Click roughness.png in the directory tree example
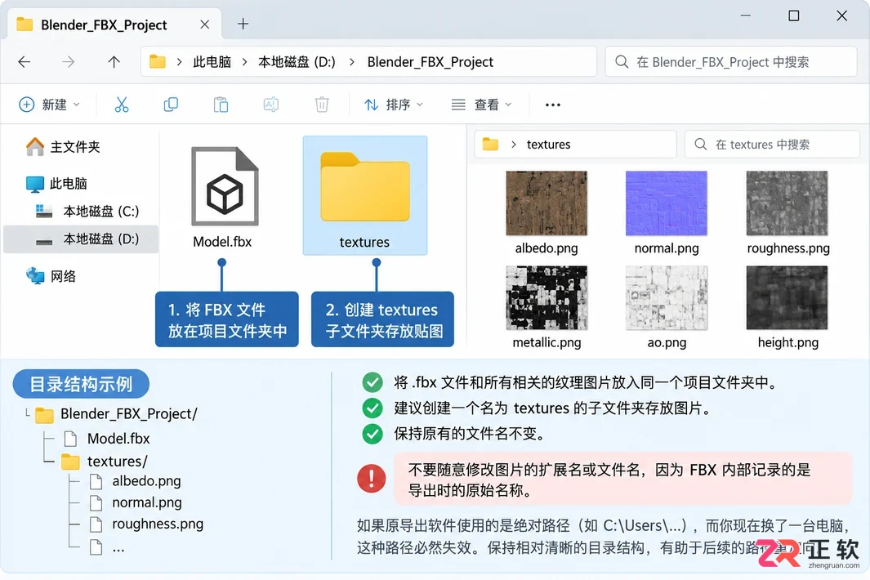870x580 pixels. click(x=158, y=524)
